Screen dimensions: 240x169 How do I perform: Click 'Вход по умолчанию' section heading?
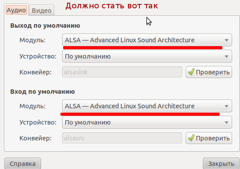[42, 92]
